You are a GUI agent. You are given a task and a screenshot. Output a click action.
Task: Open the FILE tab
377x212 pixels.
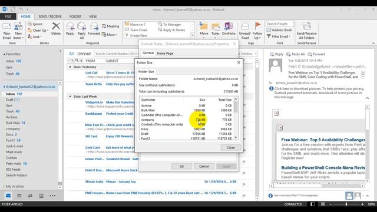coord(8,16)
